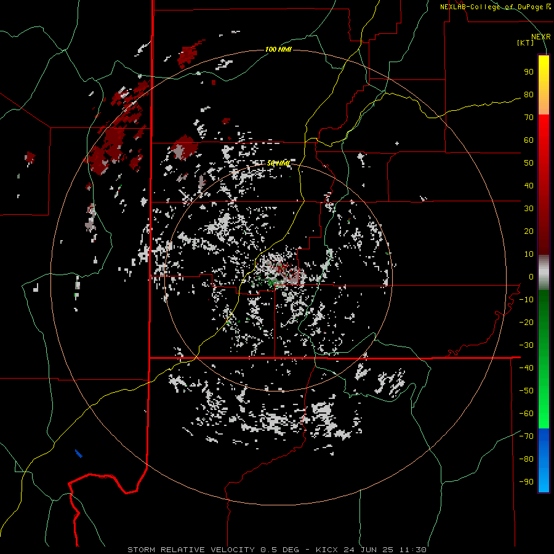Click the 40 value on velocity scale
The width and height of the screenshot is (554, 554).
pyautogui.click(x=529, y=186)
